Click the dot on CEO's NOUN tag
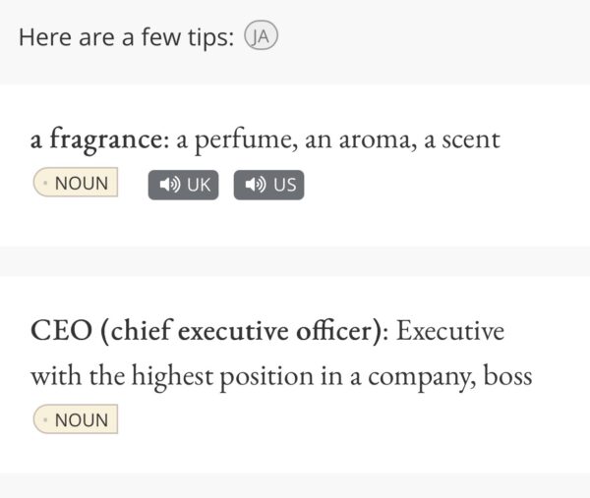Viewport: 590px width, 498px height. (x=45, y=420)
